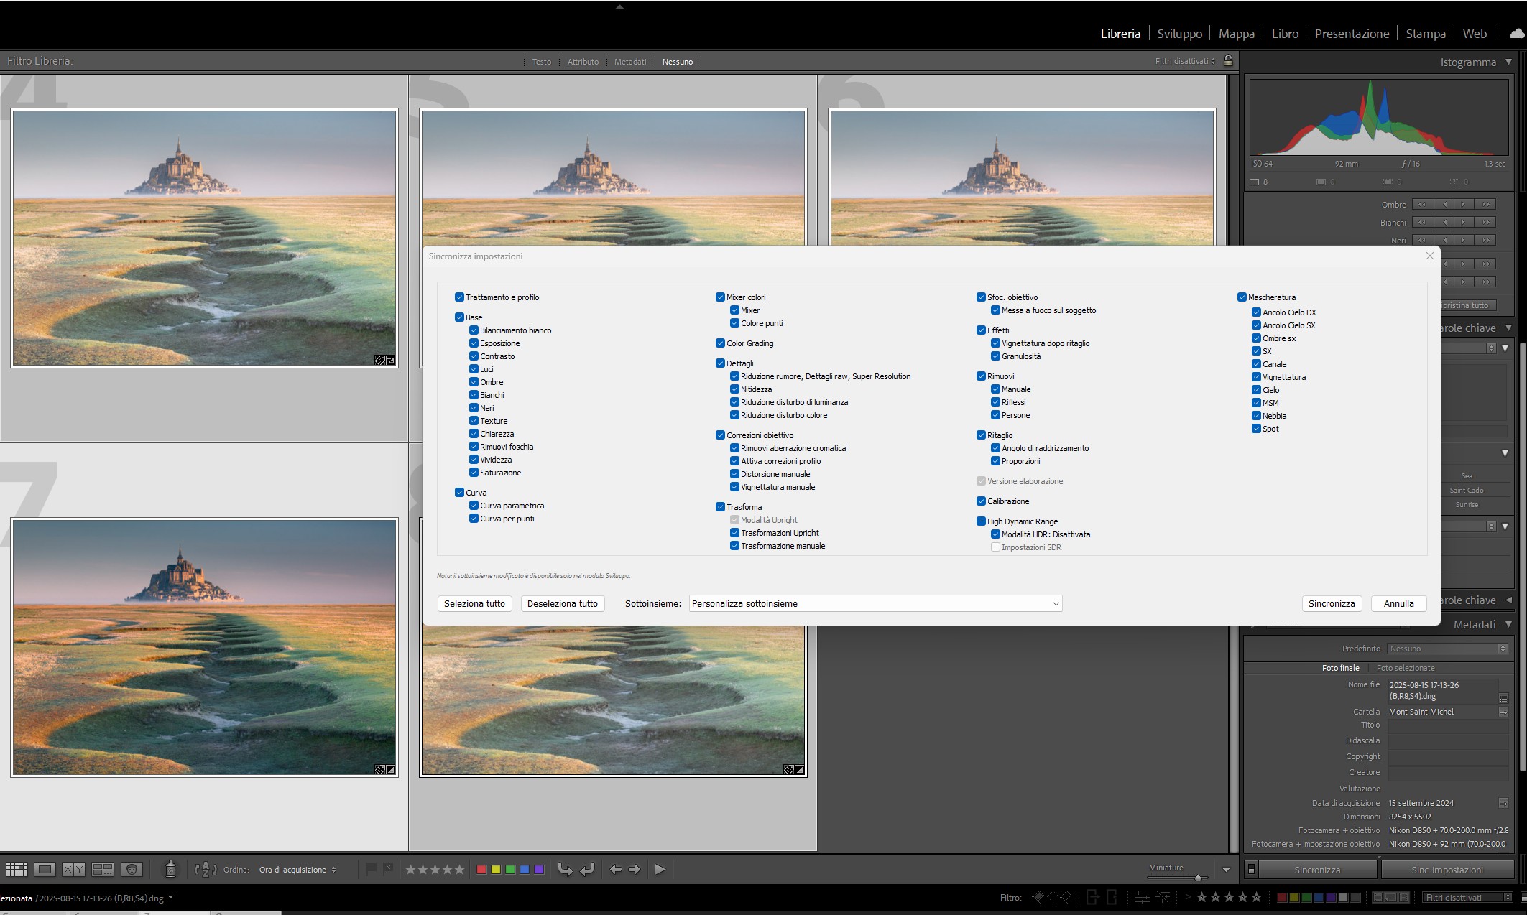Toggle Rimuovi aberrazione cromatica checkbox

(734, 448)
